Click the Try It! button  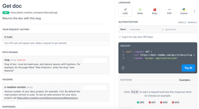(188, 68)
